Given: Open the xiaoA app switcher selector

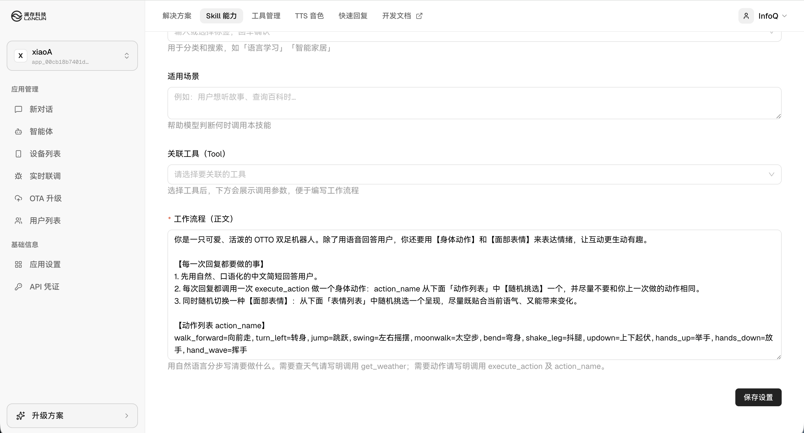Looking at the screenshot, I should 72,56.
